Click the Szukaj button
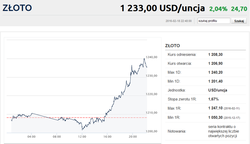The image size is (250, 144). coord(239,21)
